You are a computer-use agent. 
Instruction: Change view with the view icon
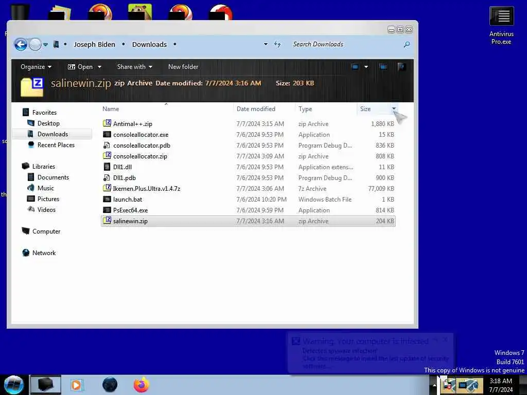pyautogui.click(x=355, y=67)
